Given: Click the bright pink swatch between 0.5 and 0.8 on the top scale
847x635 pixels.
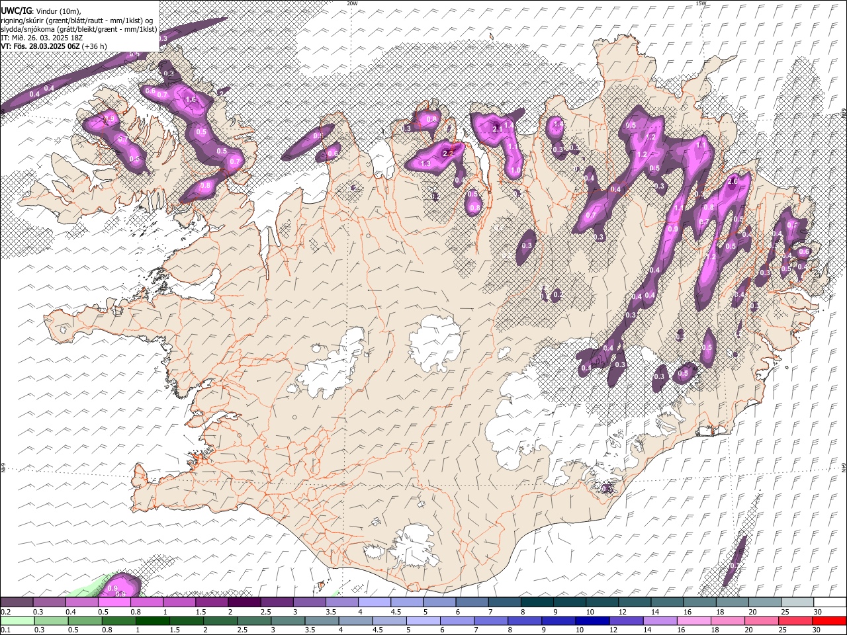Looking at the screenshot, I should tap(114, 603).
